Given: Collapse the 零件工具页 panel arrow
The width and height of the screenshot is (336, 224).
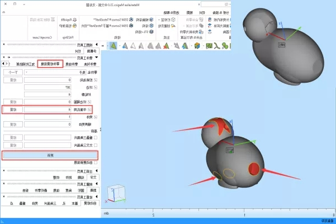Looking at the screenshot, I should [97, 58].
